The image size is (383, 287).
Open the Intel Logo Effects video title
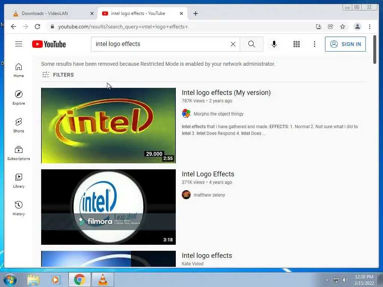tap(208, 174)
